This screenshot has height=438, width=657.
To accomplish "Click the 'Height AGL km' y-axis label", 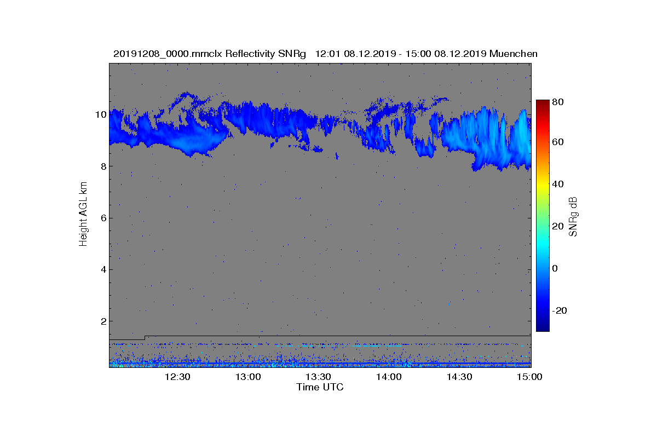I will 83,215.
